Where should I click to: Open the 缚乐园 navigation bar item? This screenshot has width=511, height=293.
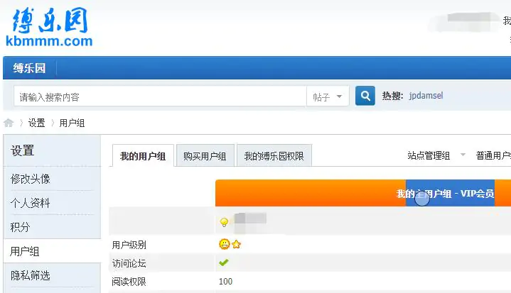click(29, 68)
